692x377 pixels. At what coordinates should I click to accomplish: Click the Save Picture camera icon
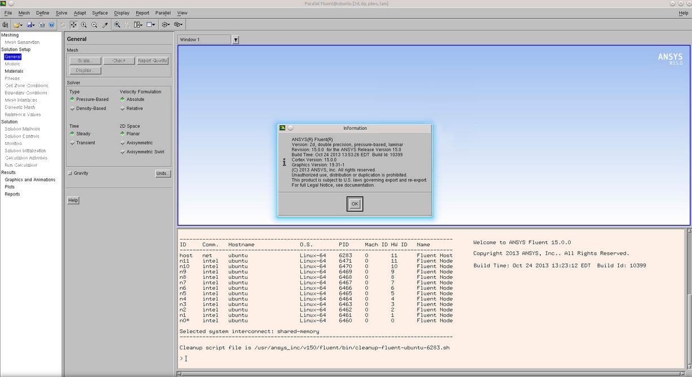(42, 25)
